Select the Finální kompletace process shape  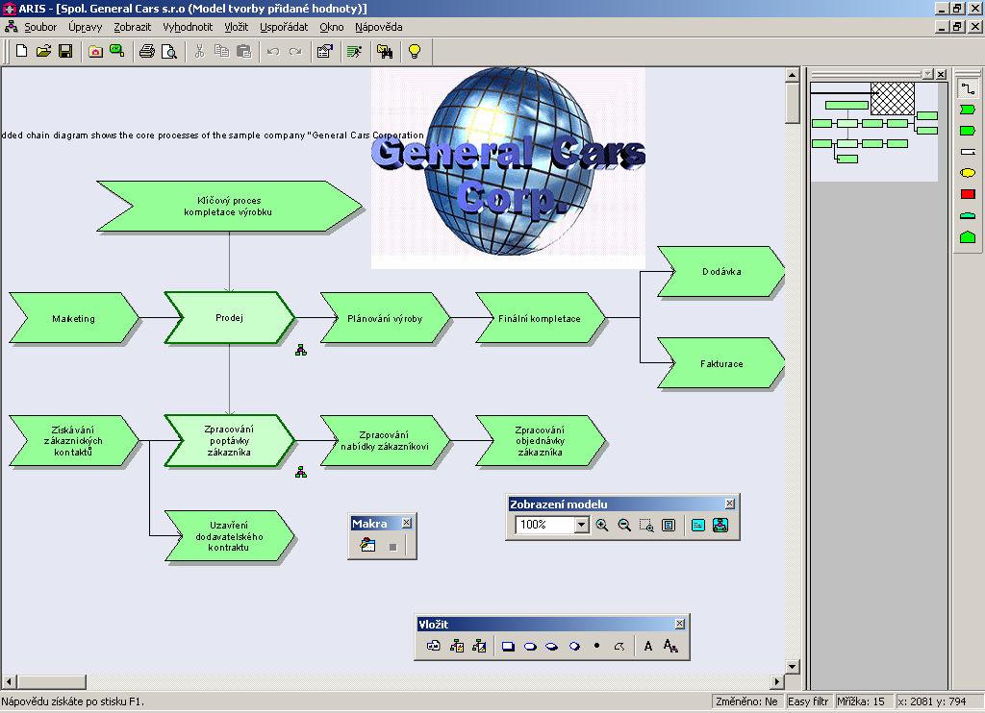click(x=540, y=318)
